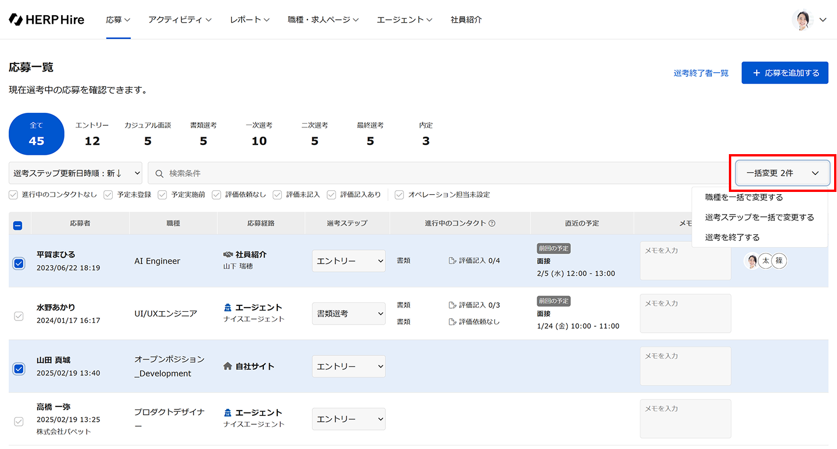Viewport: 837px width, 449px height.
Task: Uncheck the checkbox for 平賀まひる
Action: click(19, 263)
